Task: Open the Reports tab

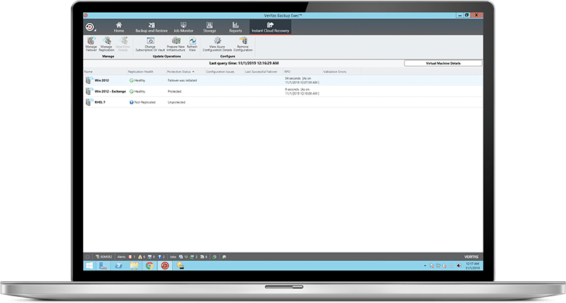Action: tap(235, 27)
